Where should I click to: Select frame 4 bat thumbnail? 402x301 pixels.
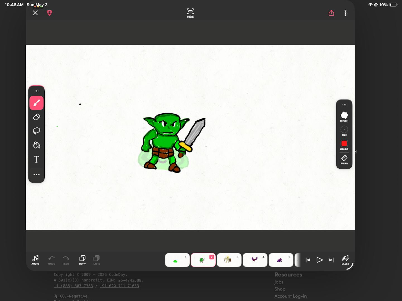tap(255, 260)
